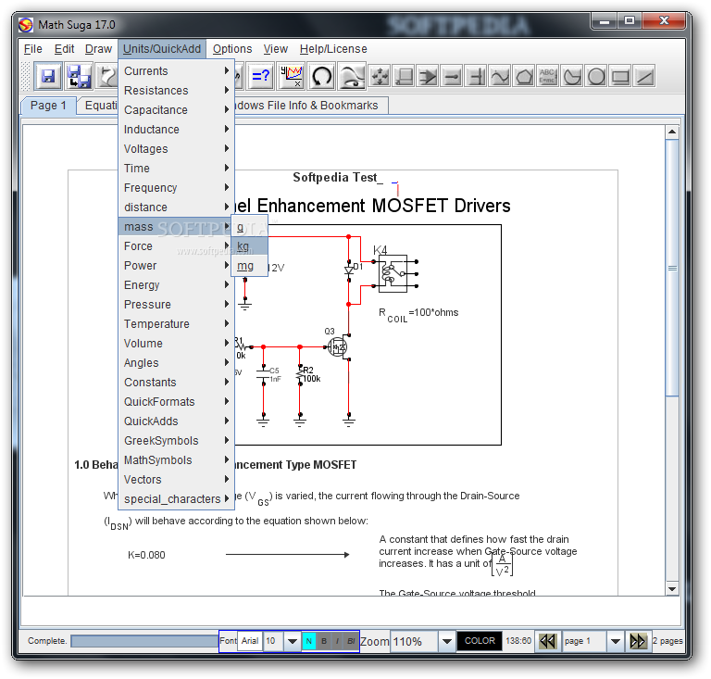This screenshot has width=711, height=679.
Task: Click the black COLOR button
Action: tap(480, 641)
